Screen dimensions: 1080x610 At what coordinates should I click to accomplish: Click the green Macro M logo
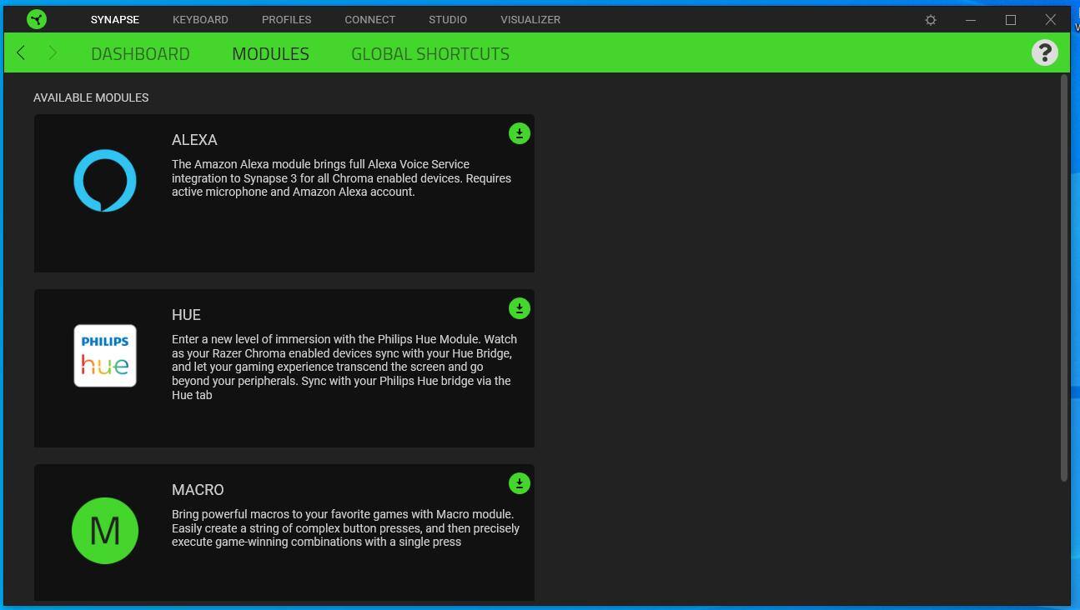point(105,531)
